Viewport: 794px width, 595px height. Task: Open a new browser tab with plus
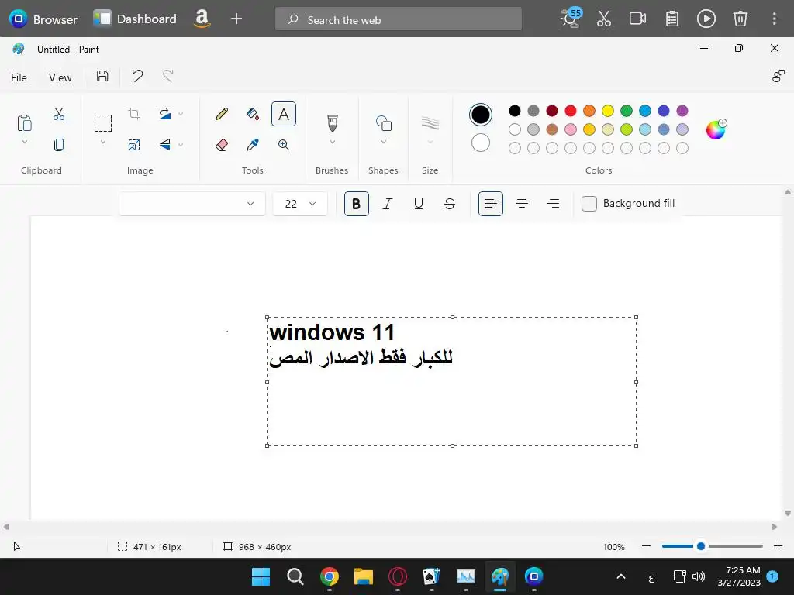pyautogui.click(x=236, y=19)
